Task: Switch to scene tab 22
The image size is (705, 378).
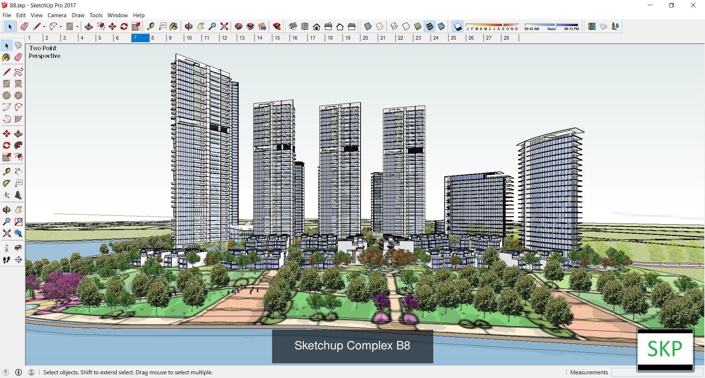Action: 405,38
